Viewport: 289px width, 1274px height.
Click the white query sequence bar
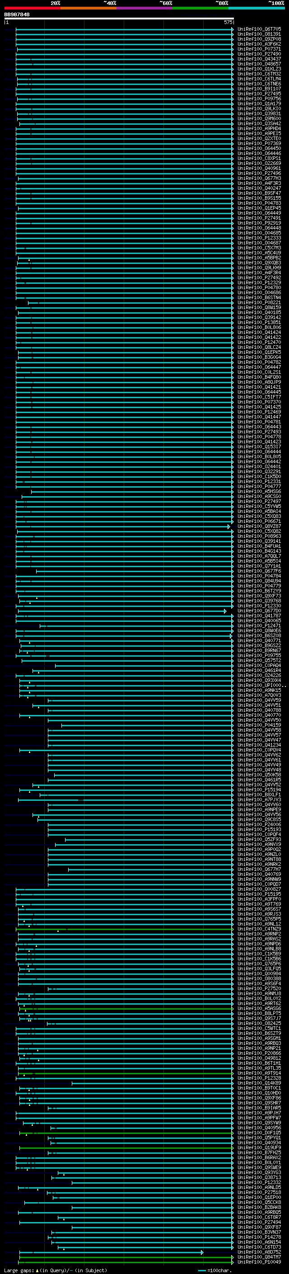coord(119,19)
